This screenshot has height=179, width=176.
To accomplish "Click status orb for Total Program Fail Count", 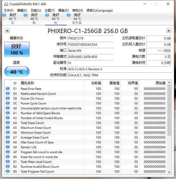I will [8, 171].
